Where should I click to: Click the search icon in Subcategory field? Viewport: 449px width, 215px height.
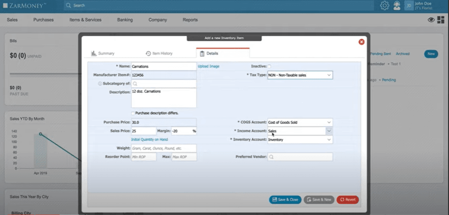click(x=135, y=84)
